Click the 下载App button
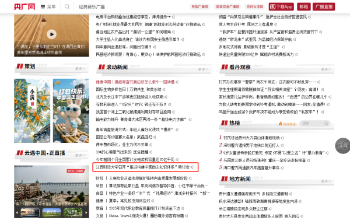The width and height of the screenshot is (350, 224). coord(281,6)
